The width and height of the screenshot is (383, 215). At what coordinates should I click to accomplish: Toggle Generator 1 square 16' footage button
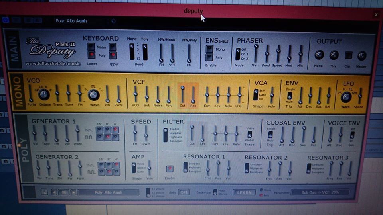coord(99,137)
